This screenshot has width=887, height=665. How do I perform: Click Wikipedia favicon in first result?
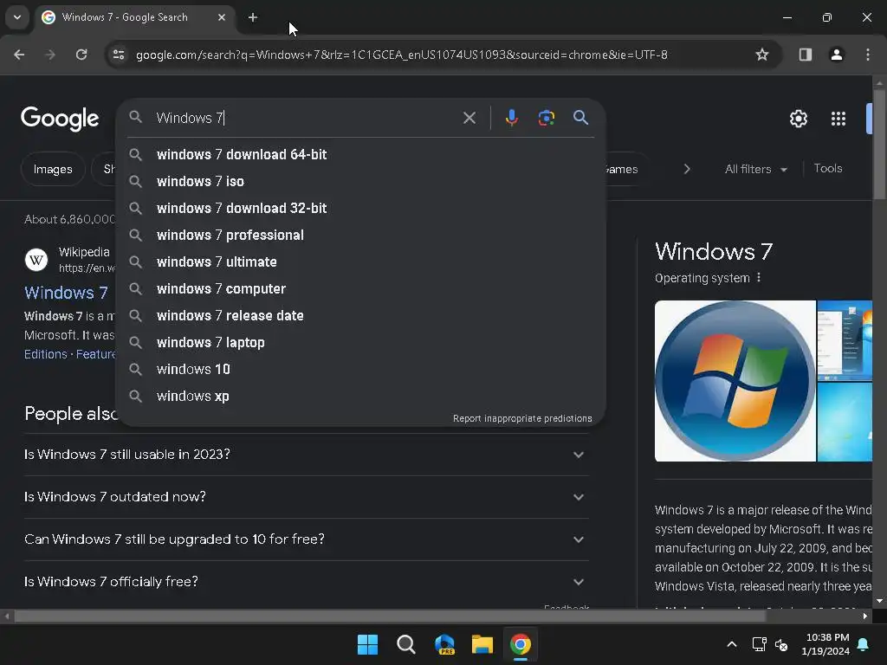point(36,260)
